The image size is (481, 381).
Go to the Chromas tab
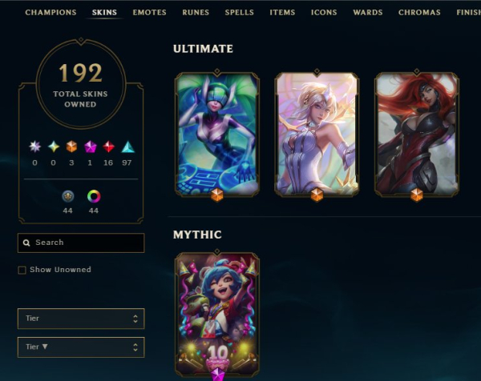coord(419,12)
